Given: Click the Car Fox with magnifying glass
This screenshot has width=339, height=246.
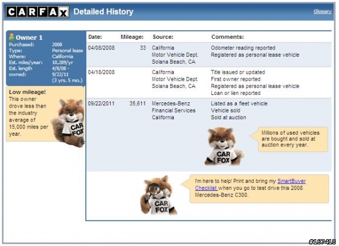Looking at the screenshot, I should 158,195.
